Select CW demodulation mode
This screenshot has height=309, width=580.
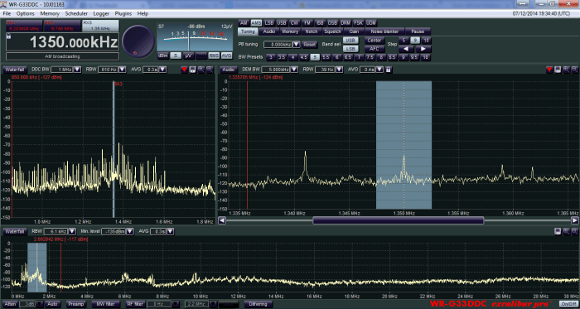(x=294, y=22)
